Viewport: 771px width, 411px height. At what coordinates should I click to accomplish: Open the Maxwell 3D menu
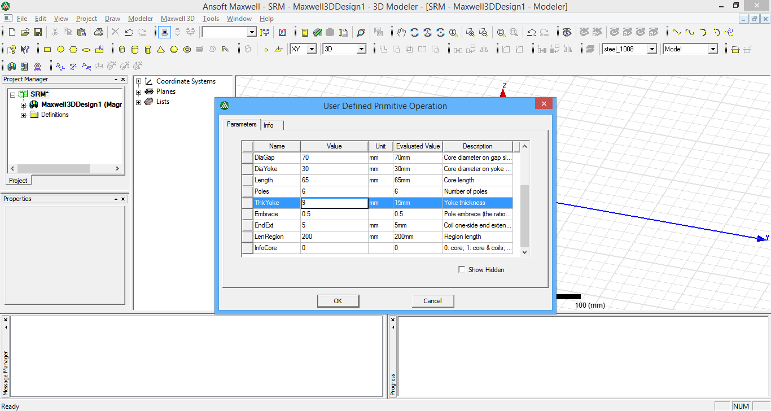pyautogui.click(x=178, y=19)
